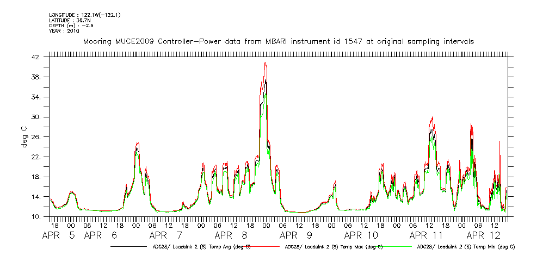This screenshot has height=274, width=549.
Task: Click the APR 9 date label
Action: (x=296, y=235)
